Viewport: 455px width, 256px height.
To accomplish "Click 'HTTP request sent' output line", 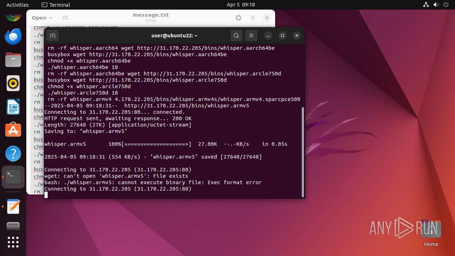I will [x=118, y=118].
